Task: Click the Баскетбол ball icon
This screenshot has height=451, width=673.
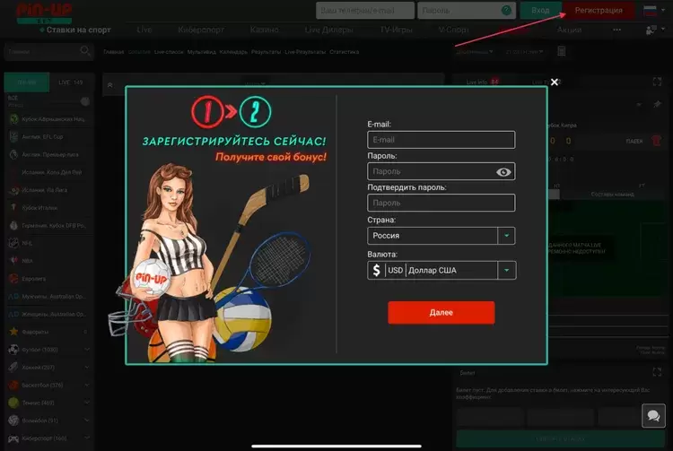Action: click(x=13, y=385)
